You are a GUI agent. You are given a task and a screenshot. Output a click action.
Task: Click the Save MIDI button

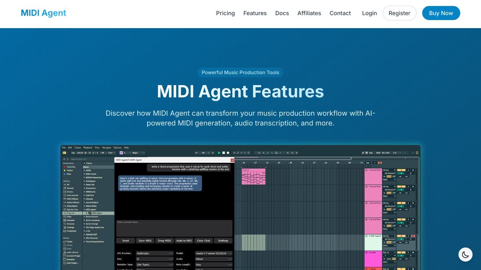145,241
